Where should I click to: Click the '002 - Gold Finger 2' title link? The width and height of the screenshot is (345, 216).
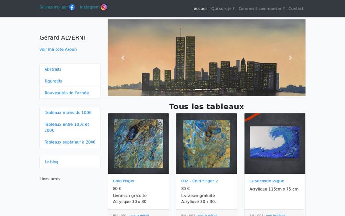[199, 181]
